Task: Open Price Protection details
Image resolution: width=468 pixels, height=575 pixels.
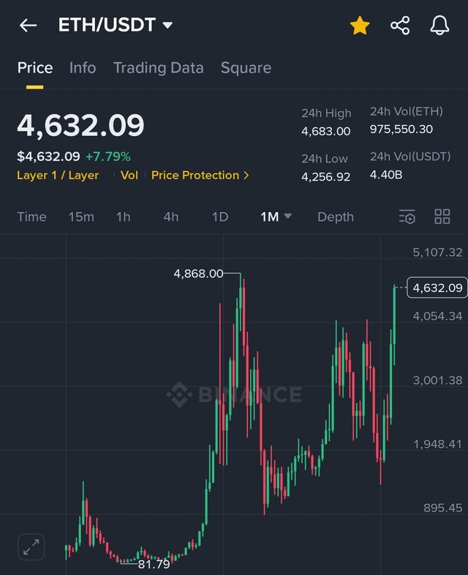Action: click(x=200, y=176)
